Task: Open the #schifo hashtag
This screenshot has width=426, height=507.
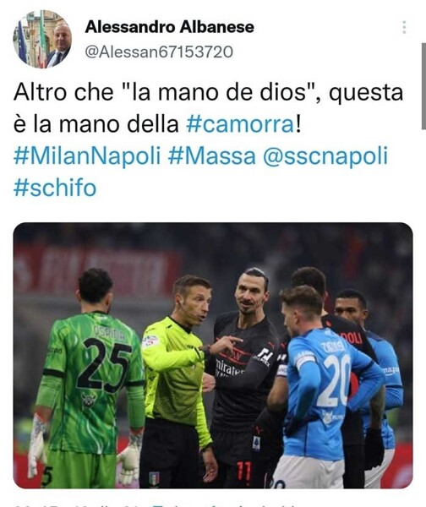Action: [x=55, y=188]
